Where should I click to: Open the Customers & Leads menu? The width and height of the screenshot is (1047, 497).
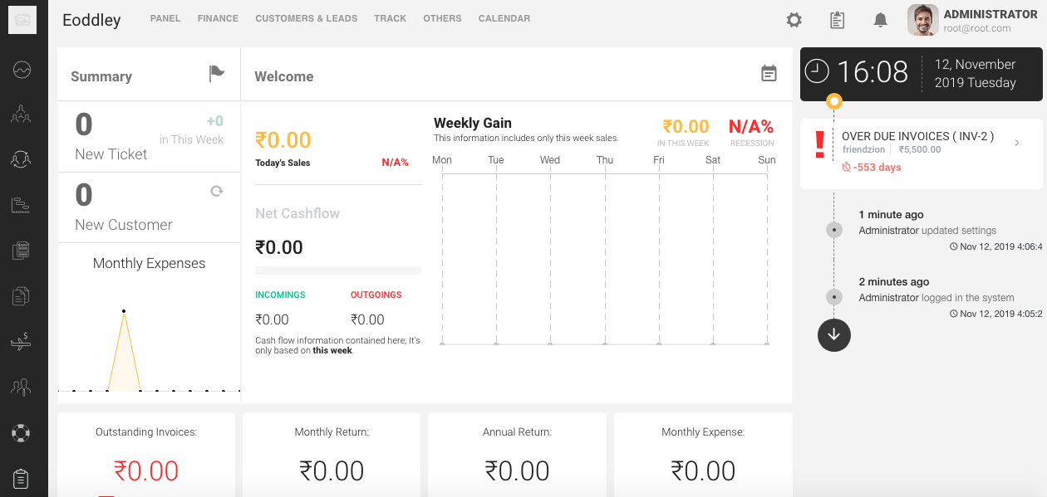306,18
